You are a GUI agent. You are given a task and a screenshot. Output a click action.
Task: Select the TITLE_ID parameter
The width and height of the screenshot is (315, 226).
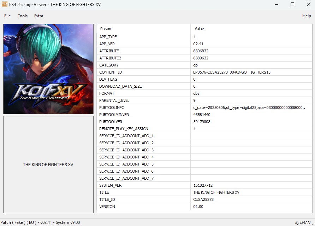[107, 199]
